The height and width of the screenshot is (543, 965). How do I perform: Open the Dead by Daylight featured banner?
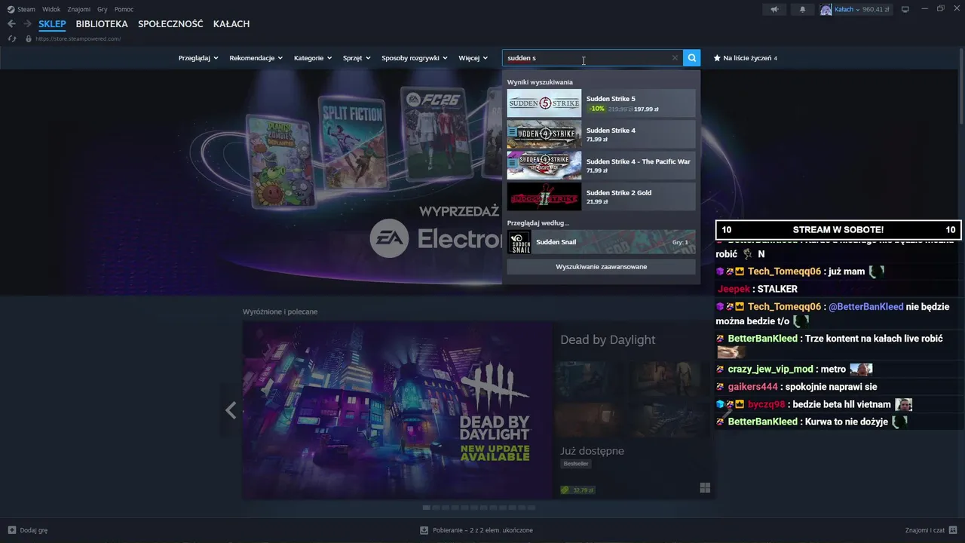397,411
